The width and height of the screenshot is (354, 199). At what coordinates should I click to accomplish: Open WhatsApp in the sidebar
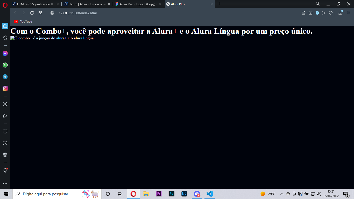[x=5, y=65]
